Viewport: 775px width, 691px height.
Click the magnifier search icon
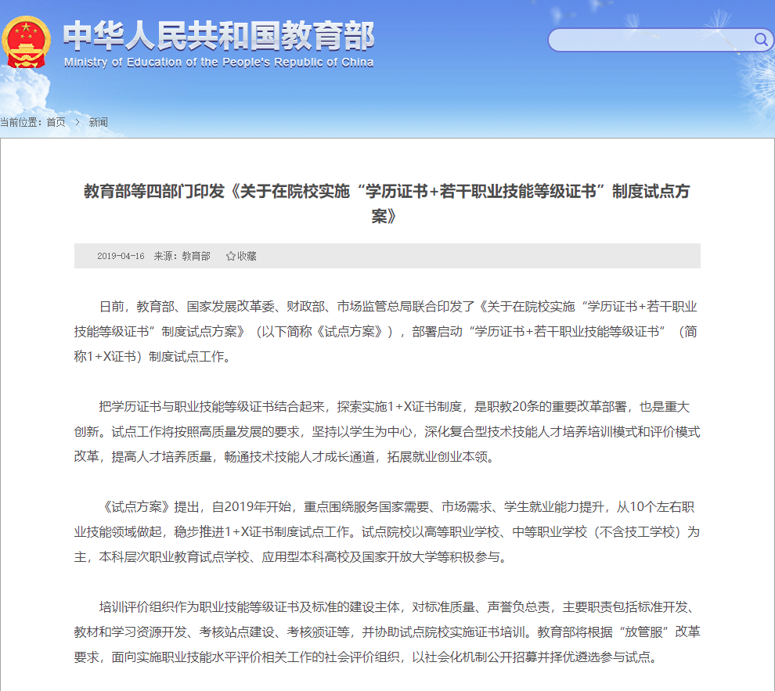[x=760, y=40]
